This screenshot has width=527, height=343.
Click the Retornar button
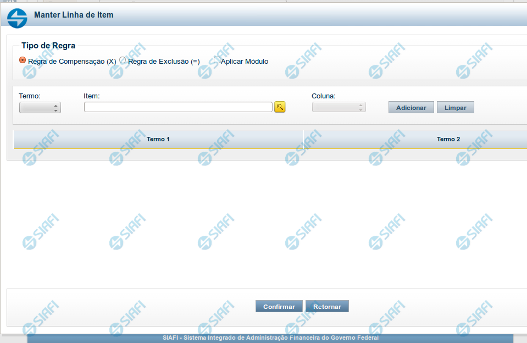point(327,307)
